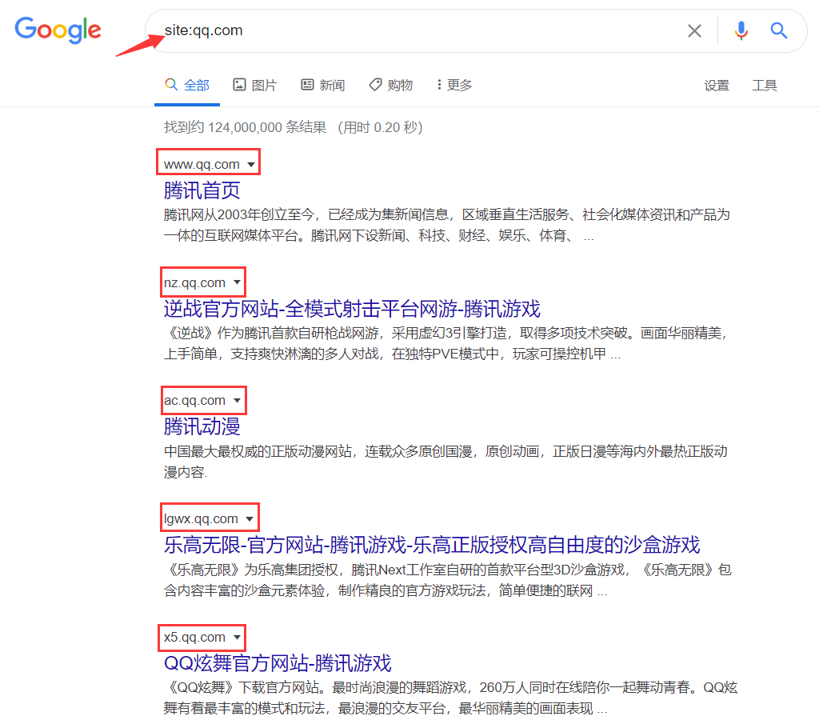Clear the search box with X icon
Screen dimensions: 819x716
(694, 31)
